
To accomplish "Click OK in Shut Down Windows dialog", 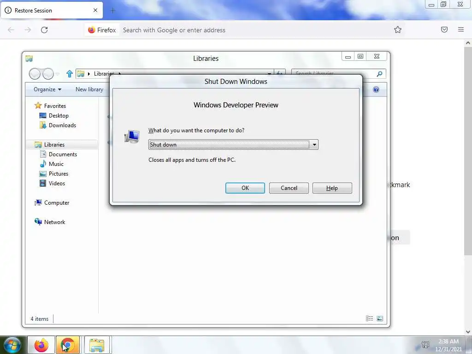I will 245,188.
